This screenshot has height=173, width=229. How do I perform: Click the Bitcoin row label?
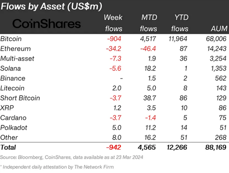[11, 39]
